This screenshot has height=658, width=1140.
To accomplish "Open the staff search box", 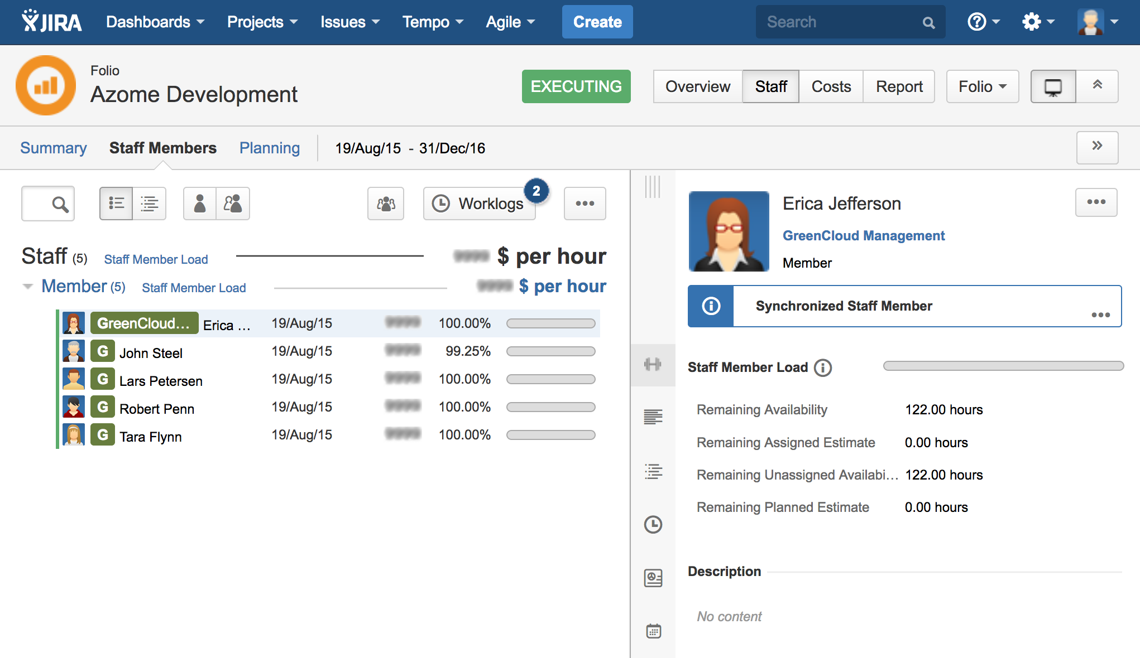I will (x=48, y=204).
